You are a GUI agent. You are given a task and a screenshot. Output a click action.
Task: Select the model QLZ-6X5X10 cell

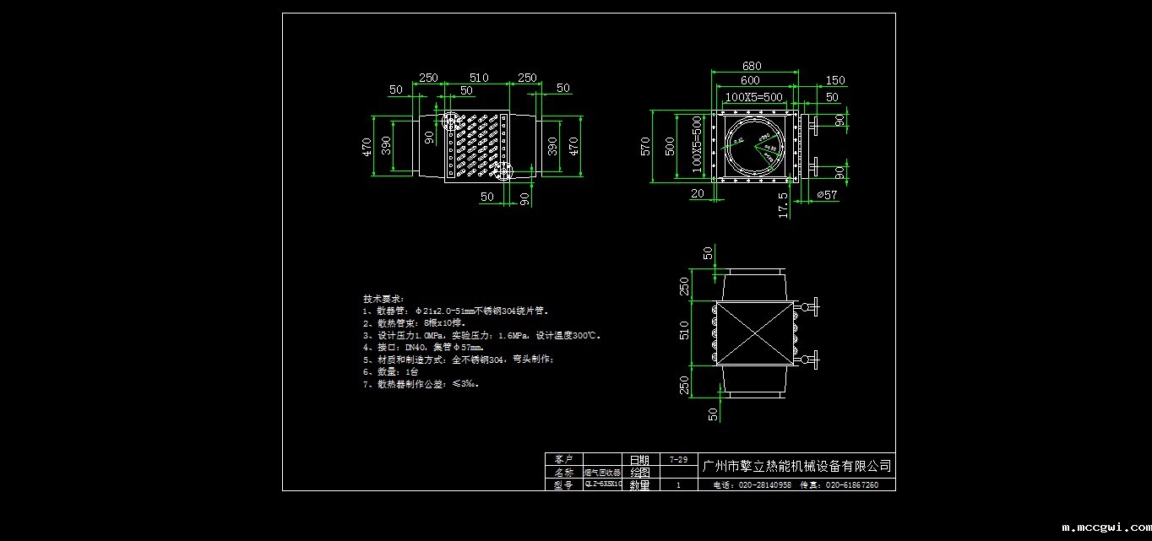pos(602,484)
